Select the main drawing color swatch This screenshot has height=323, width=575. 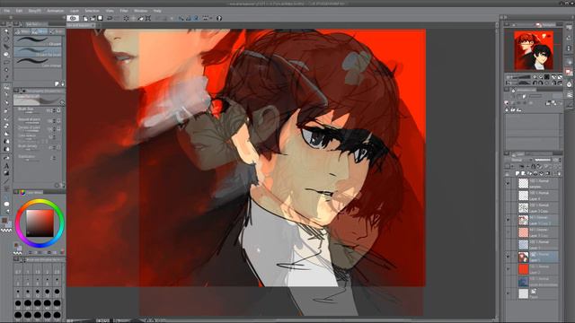pyautogui.click(x=4, y=221)
